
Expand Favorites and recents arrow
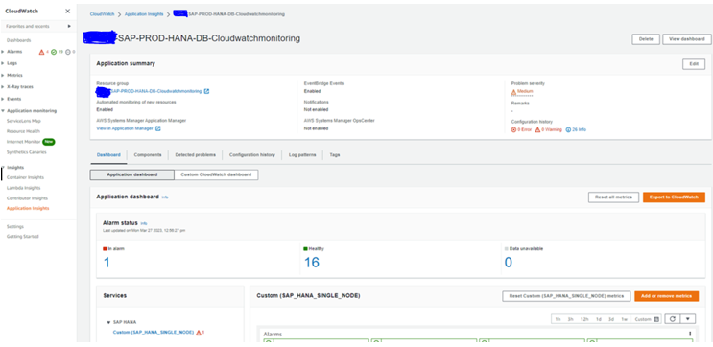point(69,26)
